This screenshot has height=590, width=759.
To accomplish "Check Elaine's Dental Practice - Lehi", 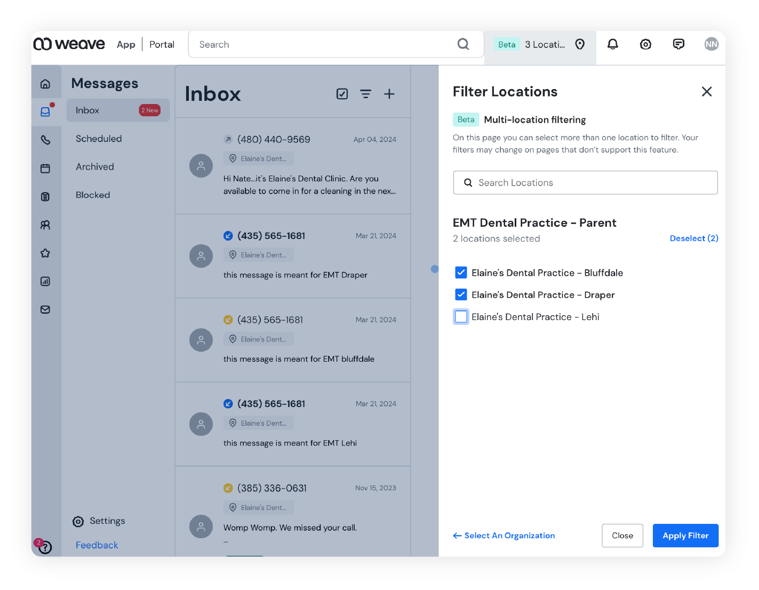I will (x=461, y=317).
